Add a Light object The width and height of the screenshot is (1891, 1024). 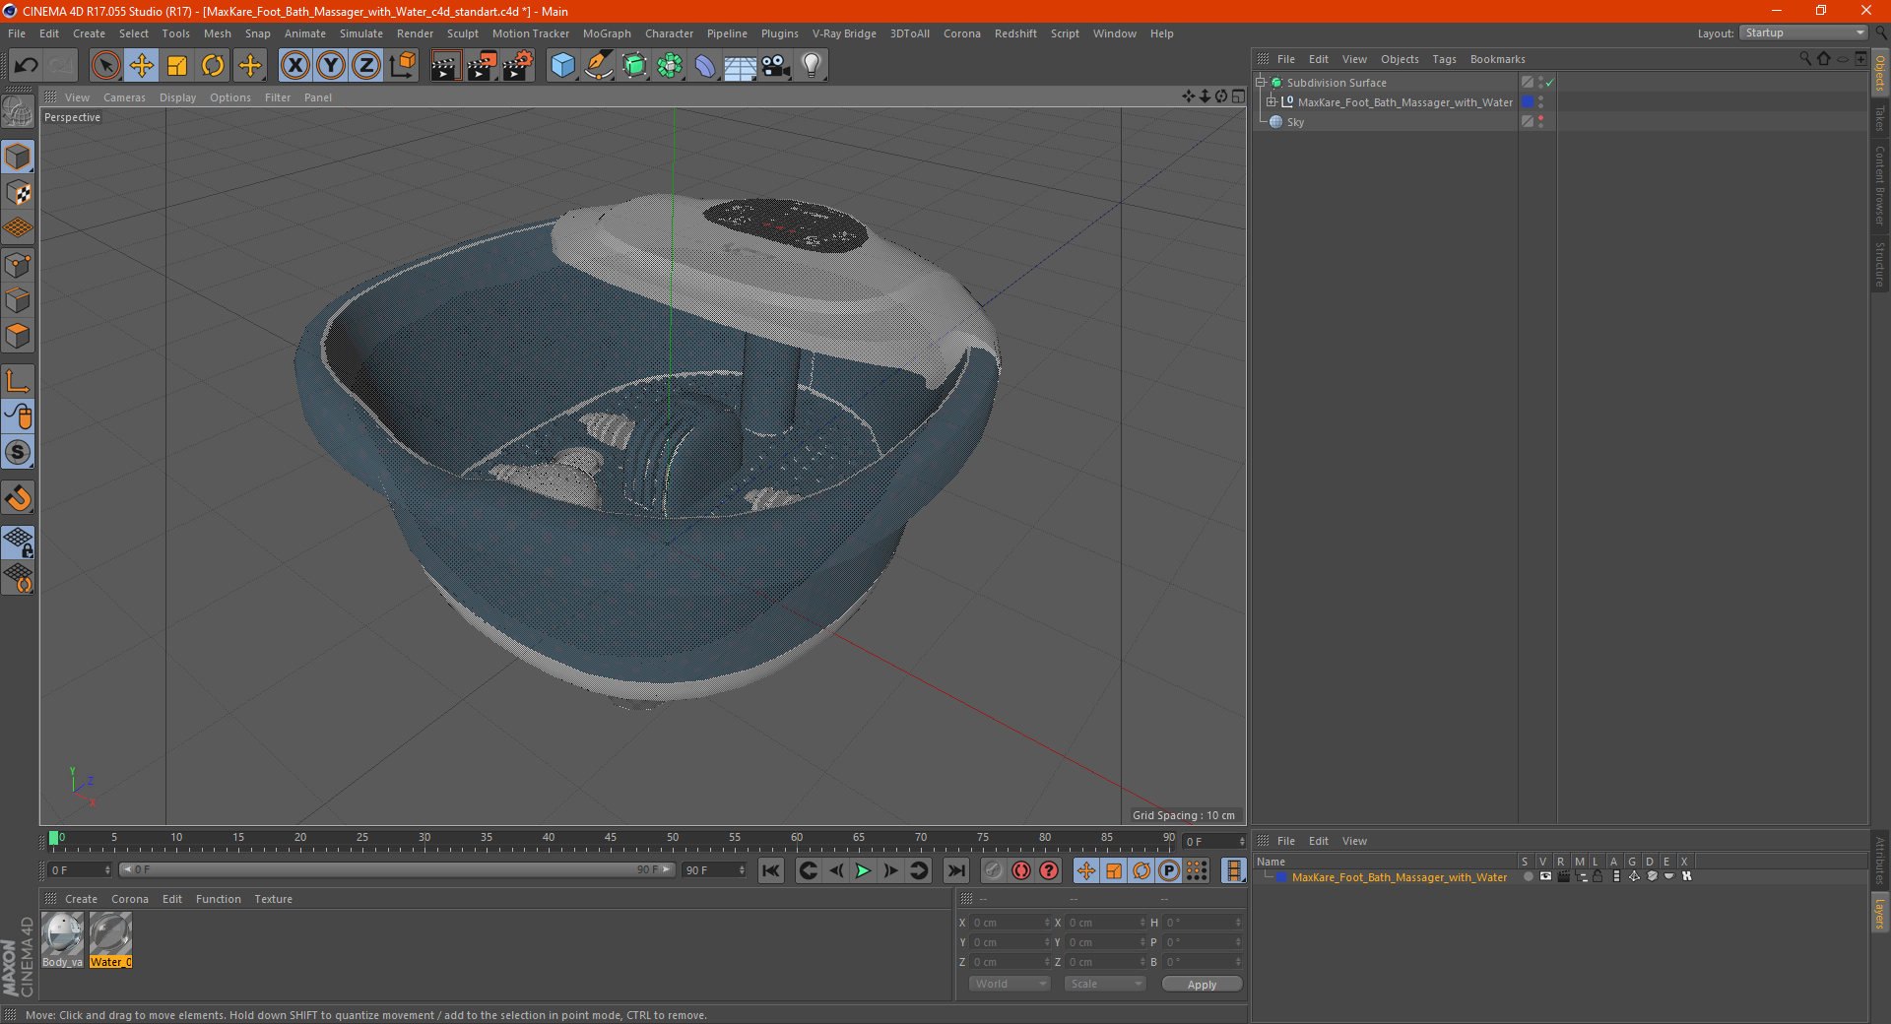tap(812, 66)
